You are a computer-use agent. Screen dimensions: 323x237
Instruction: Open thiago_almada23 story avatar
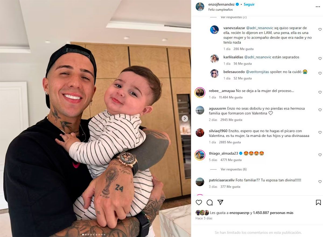200,155
